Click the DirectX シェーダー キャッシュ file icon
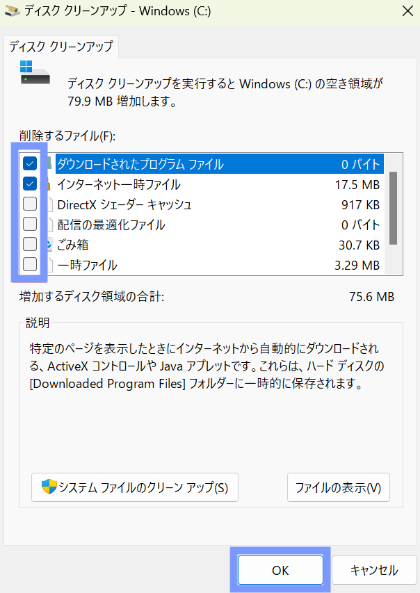Viewport: 420px width, 593px height. pyautogui.click(x=49, y=204)
